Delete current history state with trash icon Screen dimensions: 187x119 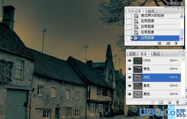click(176, 43)
